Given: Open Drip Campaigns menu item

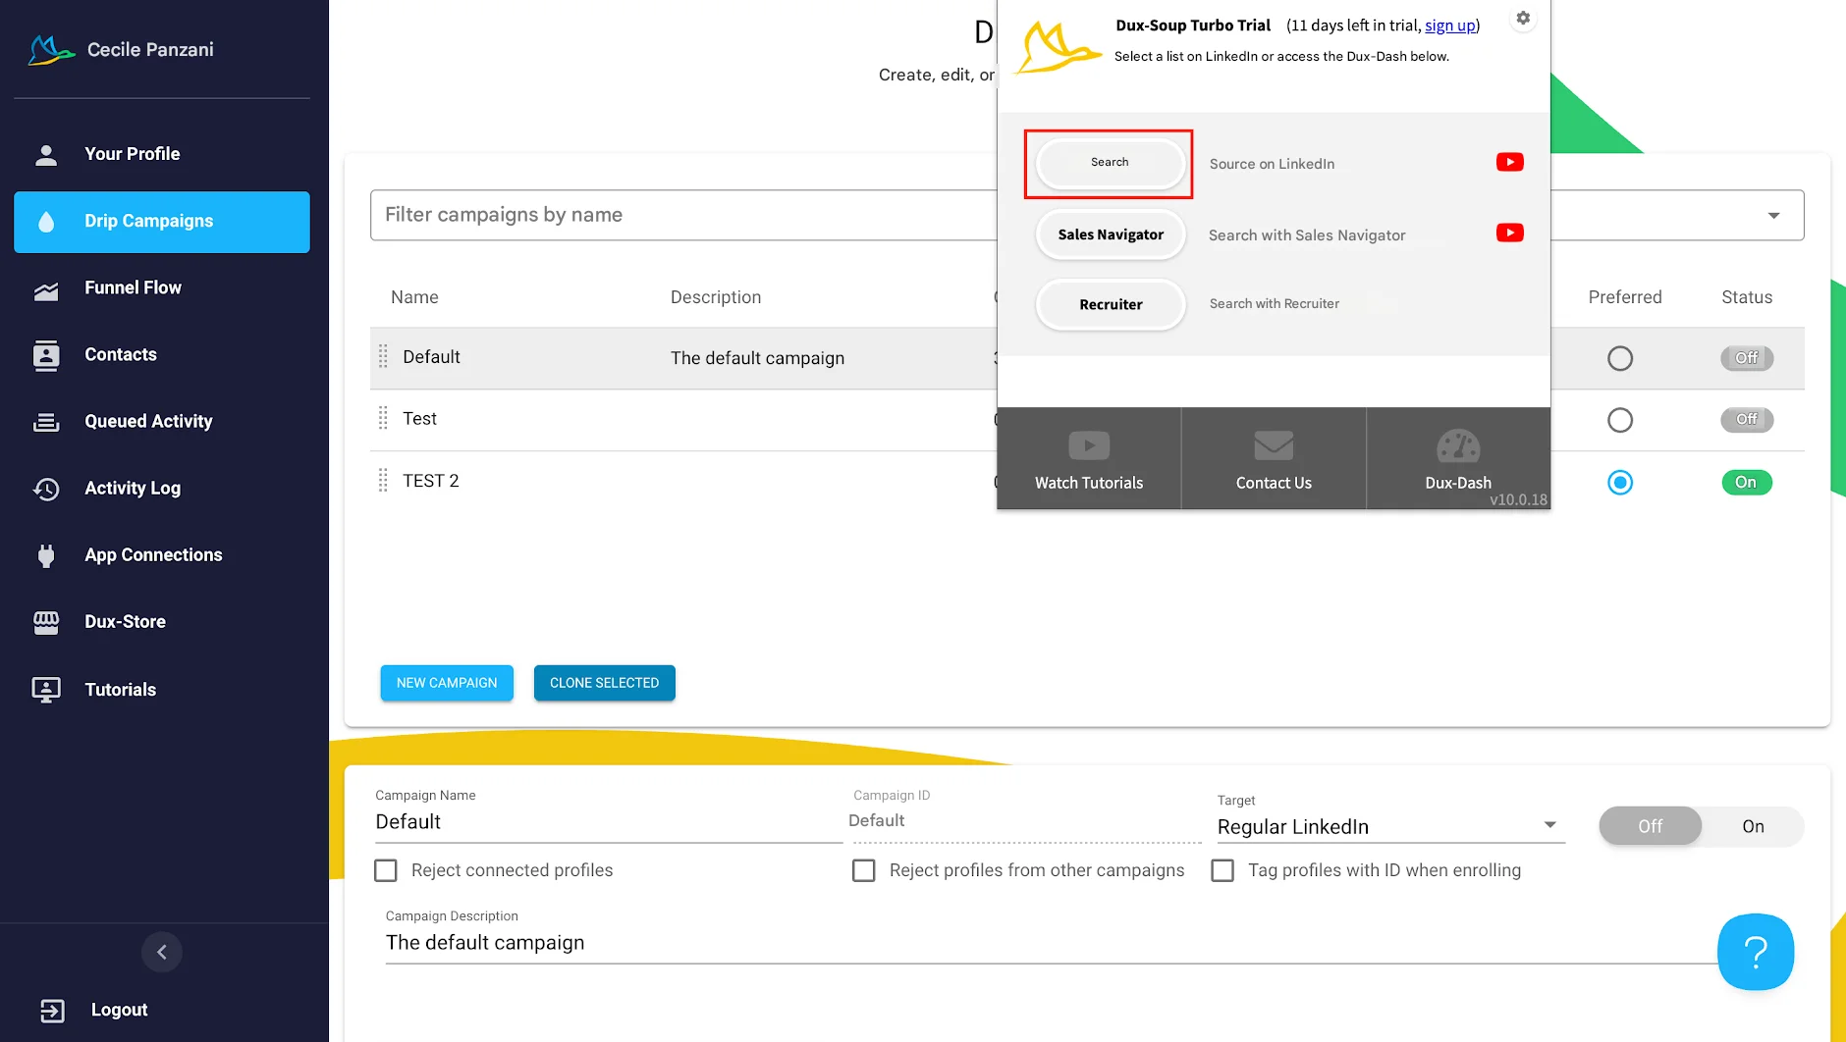Looking at the screenshot, I should tap(162, 222).
